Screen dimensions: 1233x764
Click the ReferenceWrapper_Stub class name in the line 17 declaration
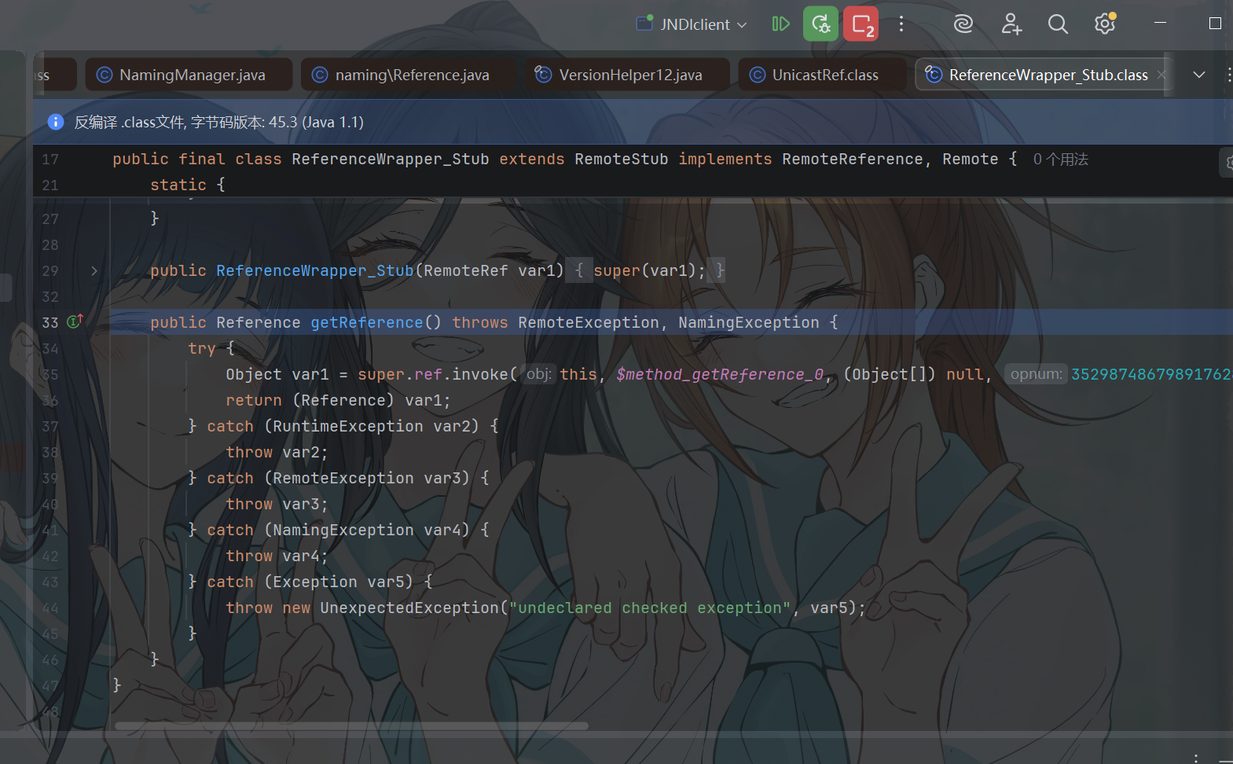pos(390,160)
